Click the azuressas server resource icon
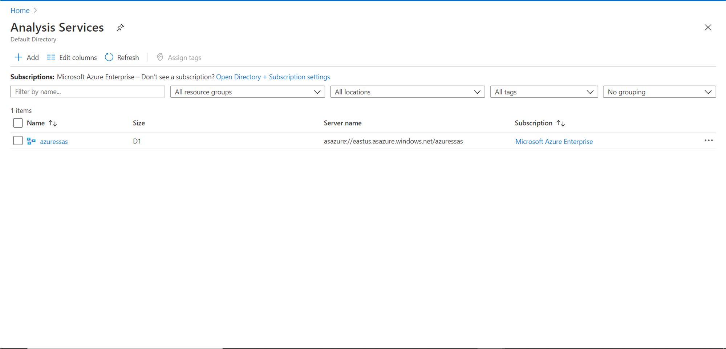This screenshot has width=726, height=349. [x=31, y=141]
